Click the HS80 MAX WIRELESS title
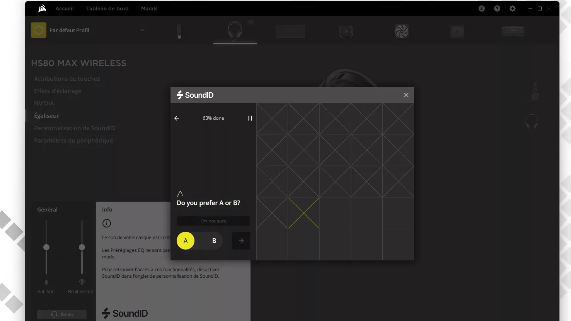571x321 pixels. pos(79,63)
